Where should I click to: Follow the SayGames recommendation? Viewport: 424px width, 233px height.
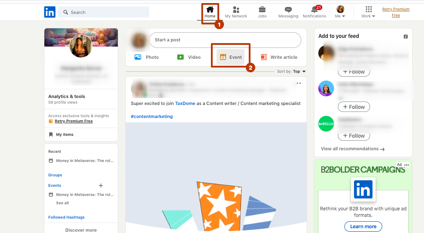point(354,136)
